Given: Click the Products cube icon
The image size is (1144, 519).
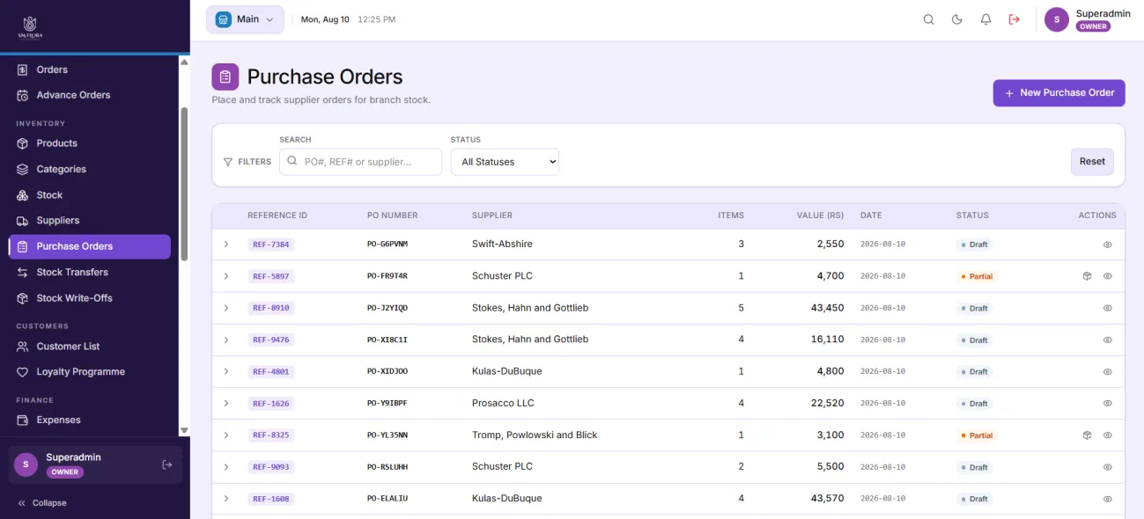Looking at the screenshot, I should (23, 143).
